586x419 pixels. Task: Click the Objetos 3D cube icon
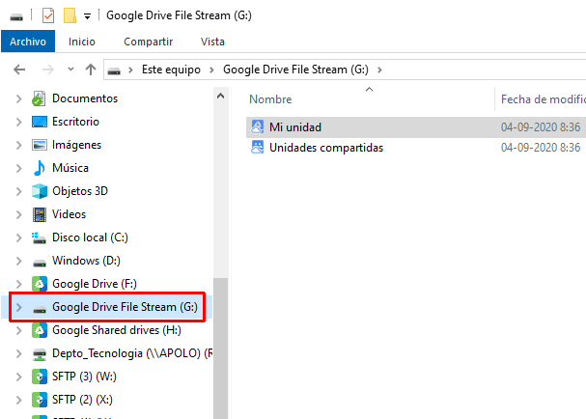(40, 191)
